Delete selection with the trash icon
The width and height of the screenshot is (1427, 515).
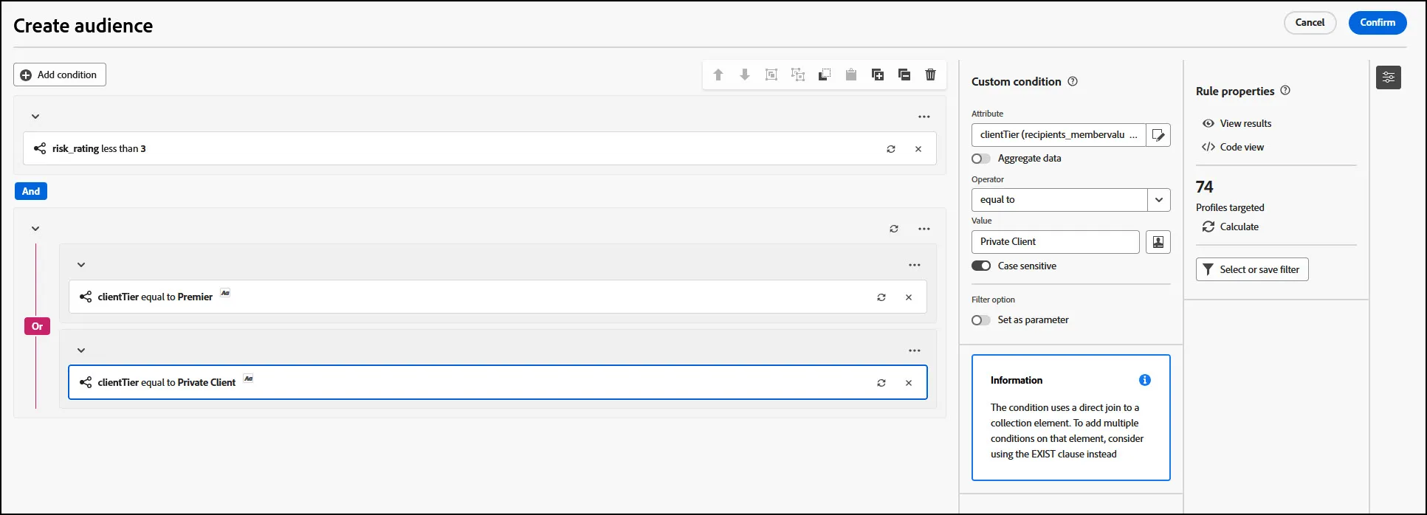(x=931, y=75)
